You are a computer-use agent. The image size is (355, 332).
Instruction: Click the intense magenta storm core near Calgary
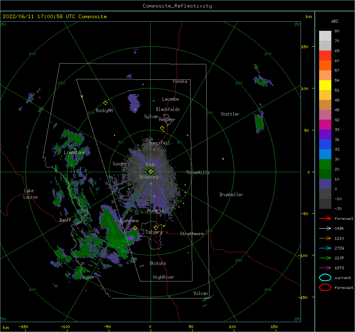click(x=130, y=238)
